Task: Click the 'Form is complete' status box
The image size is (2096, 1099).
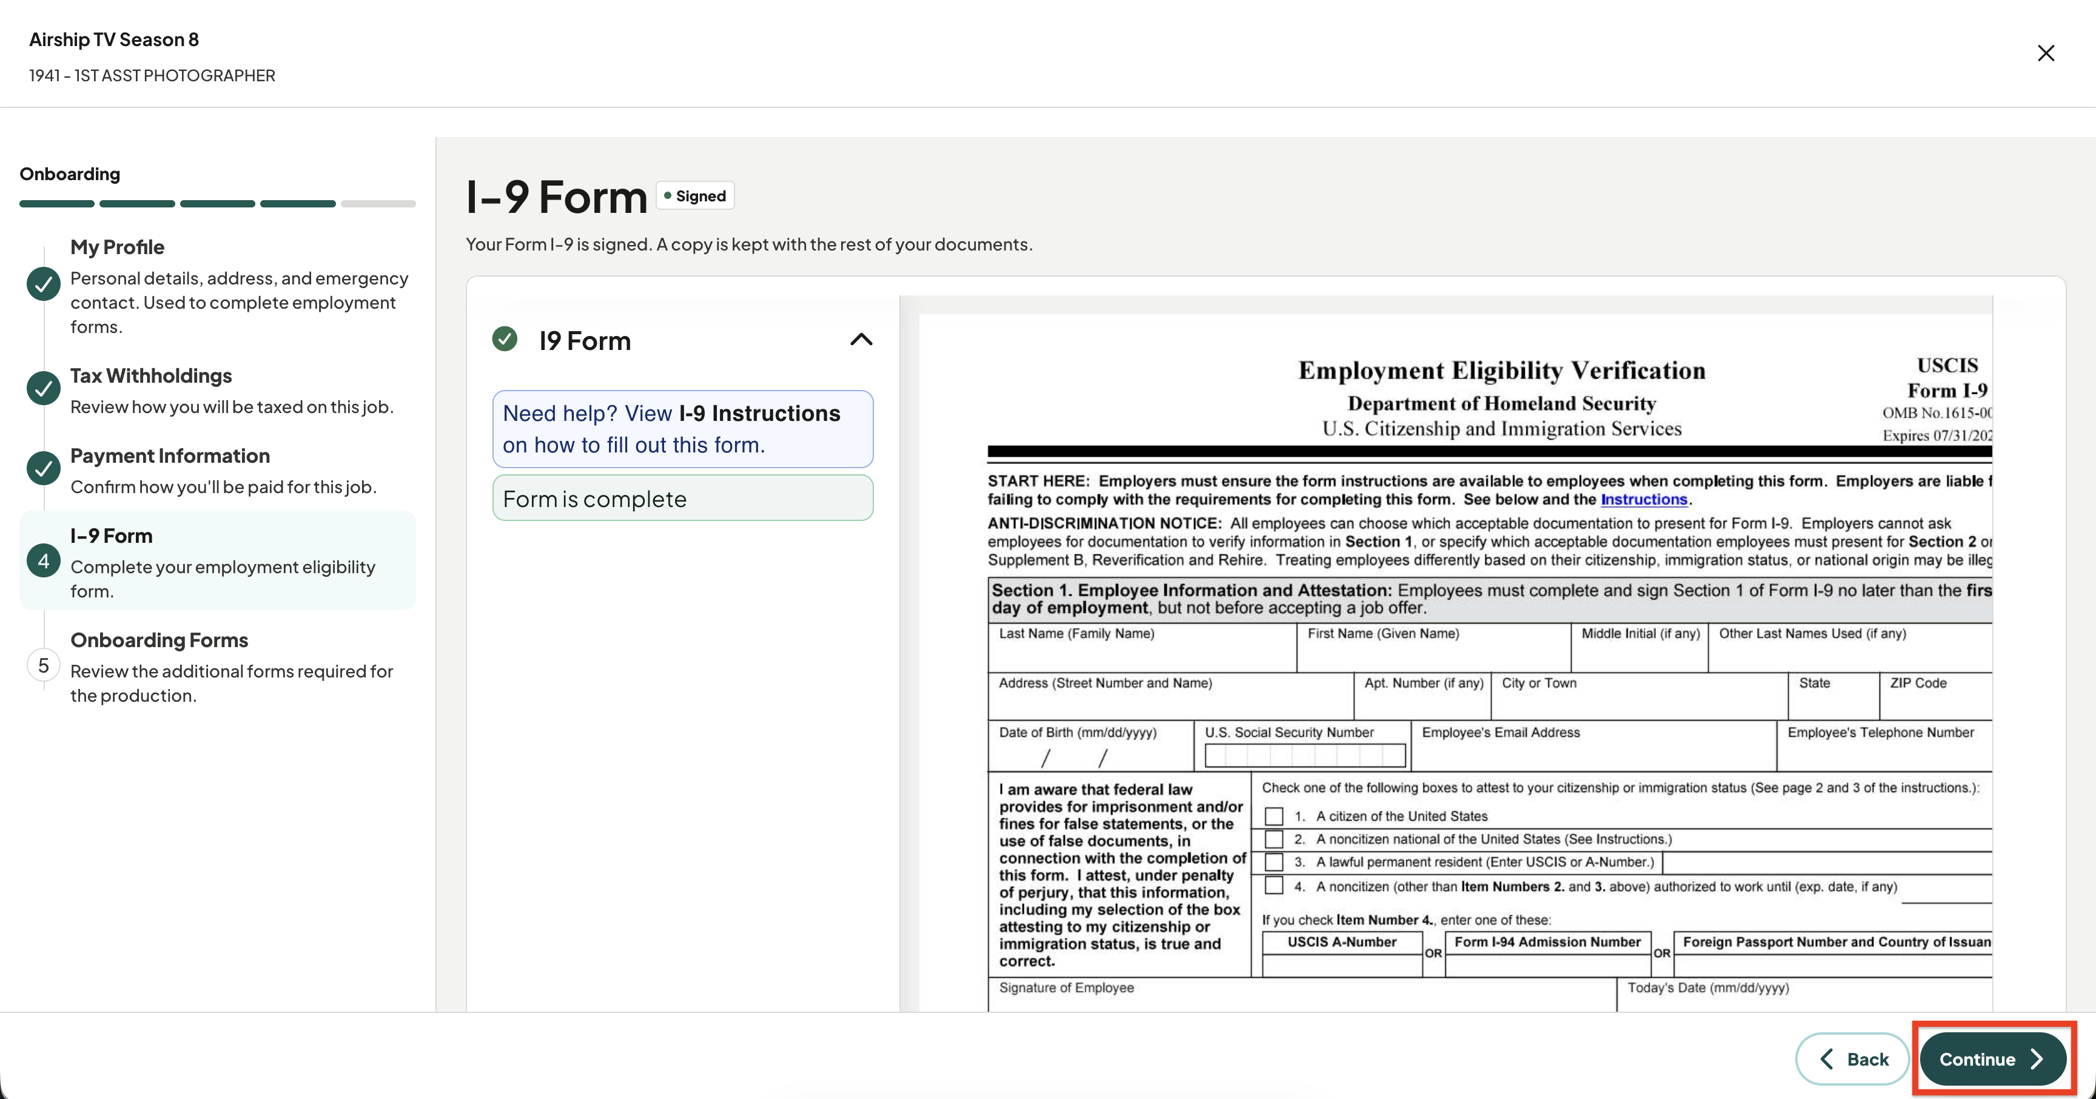Action: (x=683, y=498)
